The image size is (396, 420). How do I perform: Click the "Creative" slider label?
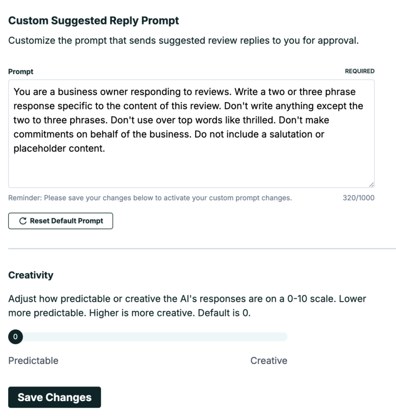[269, 361]
